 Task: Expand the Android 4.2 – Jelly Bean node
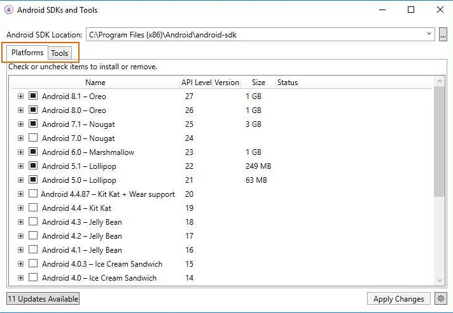[x=20, y=236]
